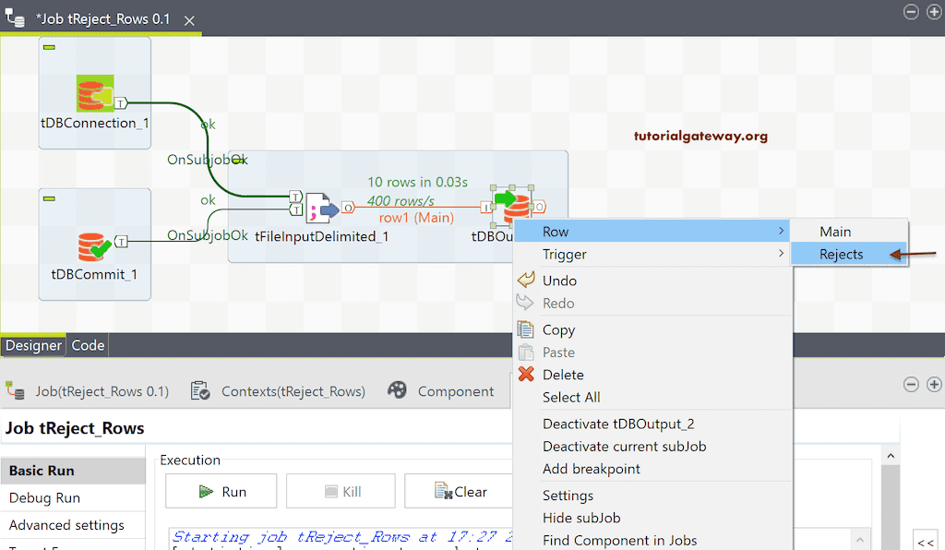Switch to the Code tab
This screenshot has height=550, width=945.
[x=87, y=345]
